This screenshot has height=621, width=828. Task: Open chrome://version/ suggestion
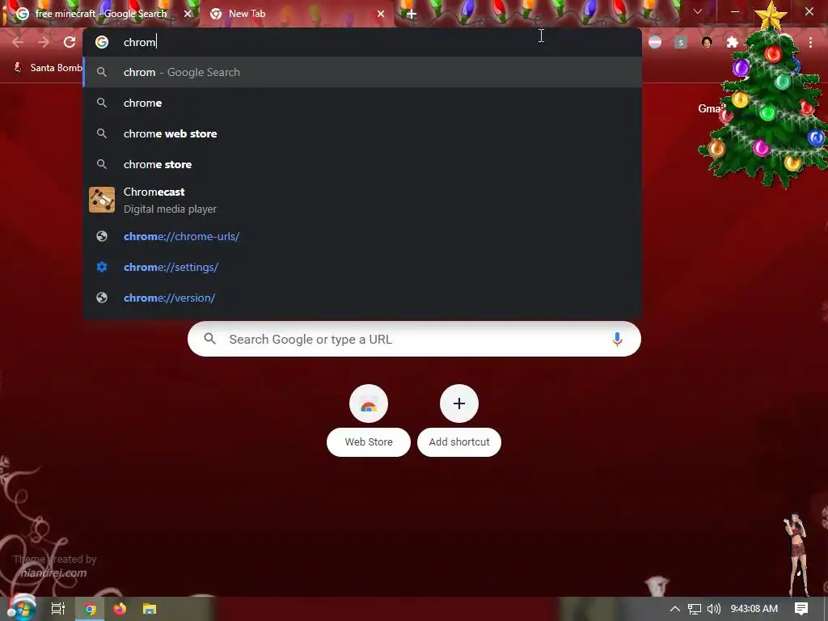362,298
